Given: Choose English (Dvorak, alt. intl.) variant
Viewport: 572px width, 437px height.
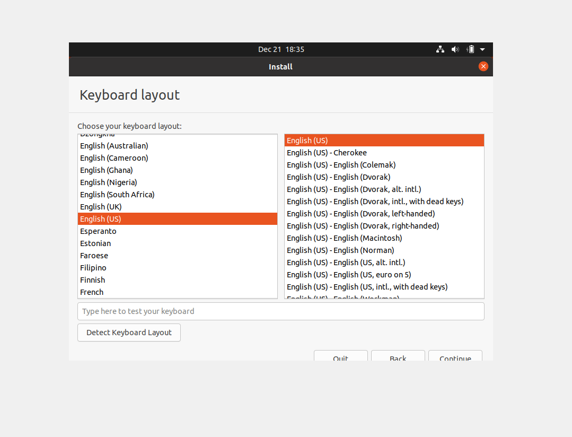Looking at the screenshot, I should [x=384, y=189].
